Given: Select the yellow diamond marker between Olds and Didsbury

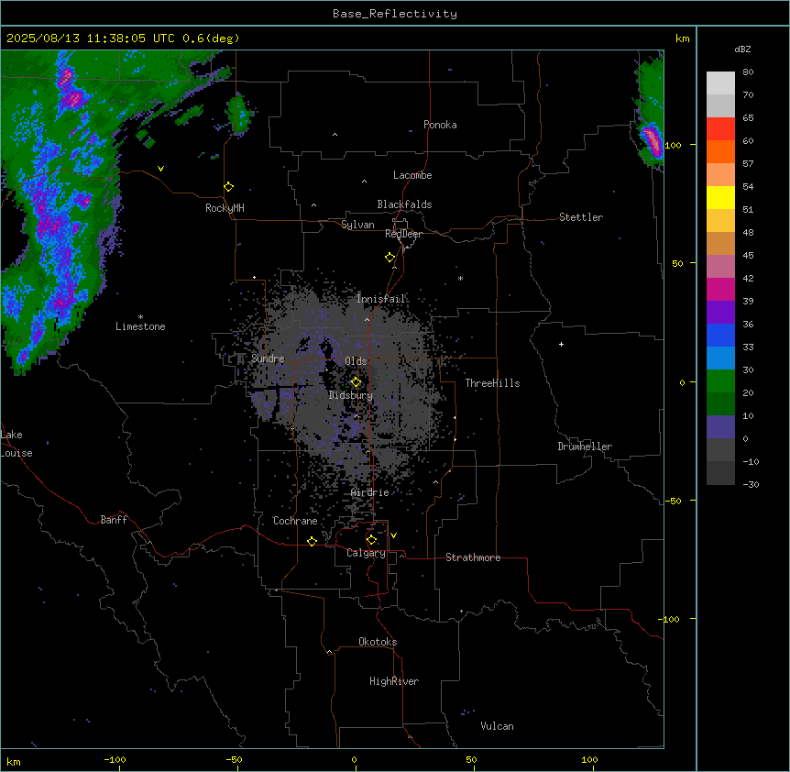Looking at the screenshot, I should coord(356,382).
